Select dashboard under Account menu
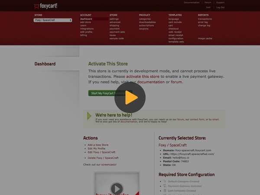 tap(86, 19)
